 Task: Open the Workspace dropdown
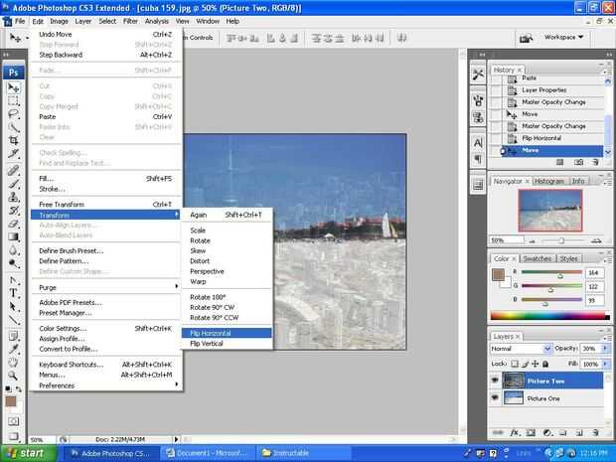pos(563,38)
